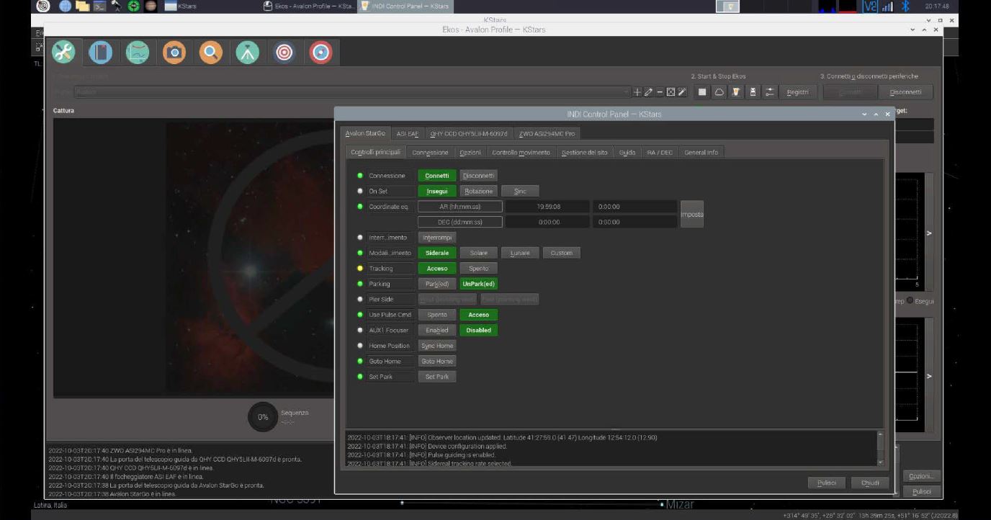Click the INDI log panel scrollbar
This screenshot has height=520, width=991.
pyautogui.click(x=879, y=448)
